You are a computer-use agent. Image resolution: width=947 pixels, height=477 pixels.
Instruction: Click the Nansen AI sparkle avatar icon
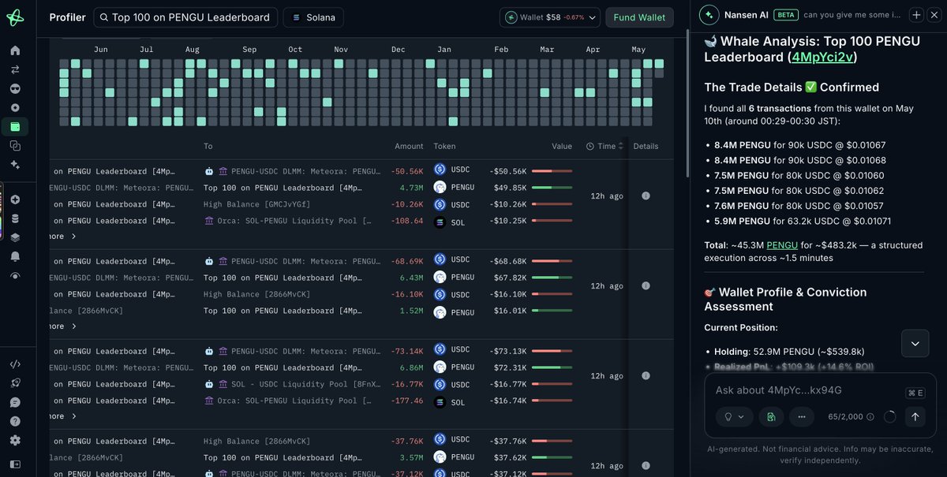(709, 14)
